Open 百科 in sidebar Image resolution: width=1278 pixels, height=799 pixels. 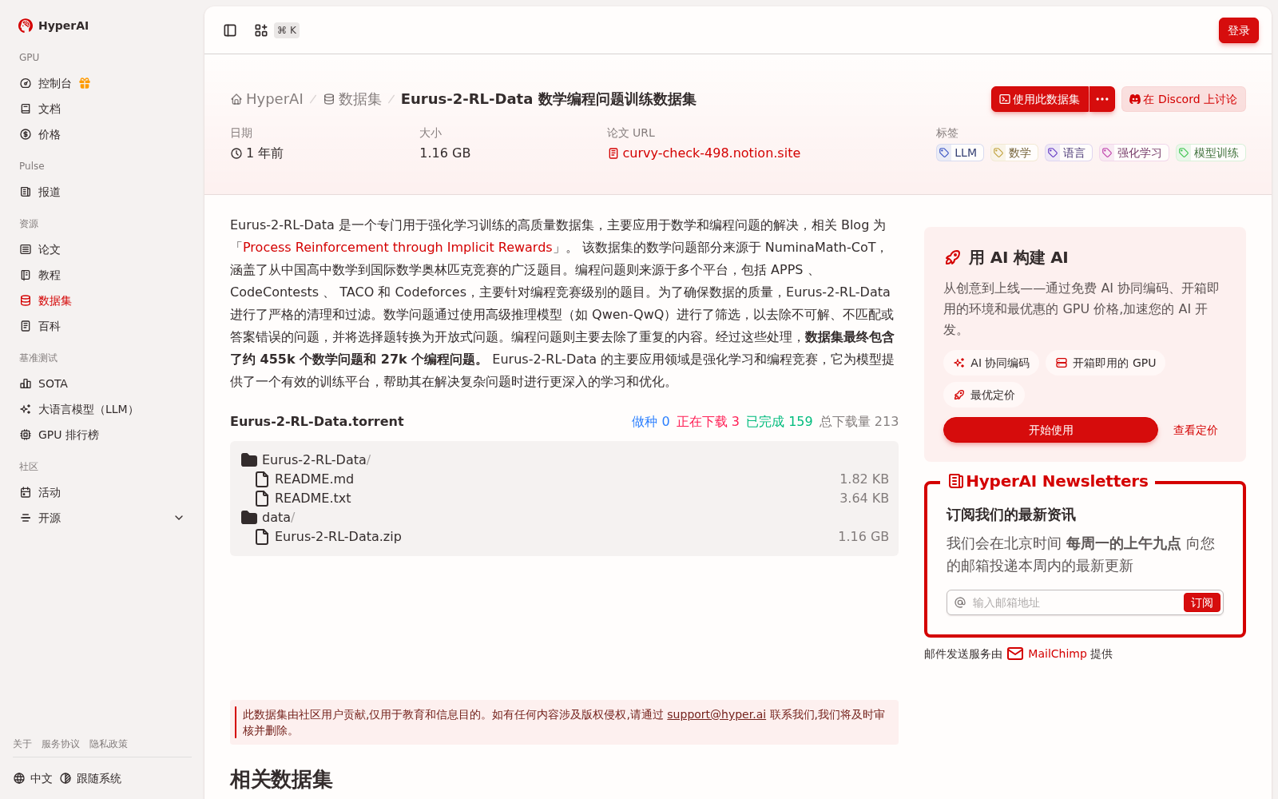click(102, 326)
